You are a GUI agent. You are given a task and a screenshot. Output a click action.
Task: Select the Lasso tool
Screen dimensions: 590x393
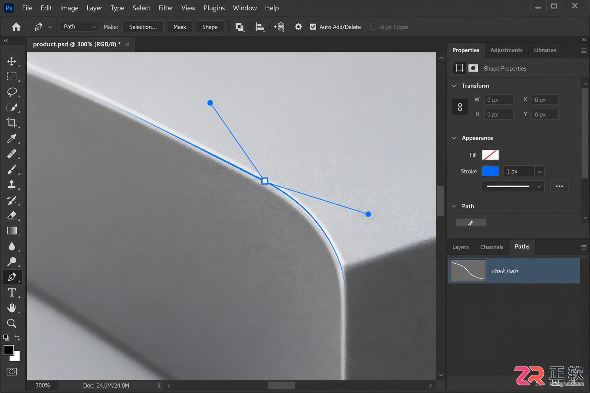11,92
